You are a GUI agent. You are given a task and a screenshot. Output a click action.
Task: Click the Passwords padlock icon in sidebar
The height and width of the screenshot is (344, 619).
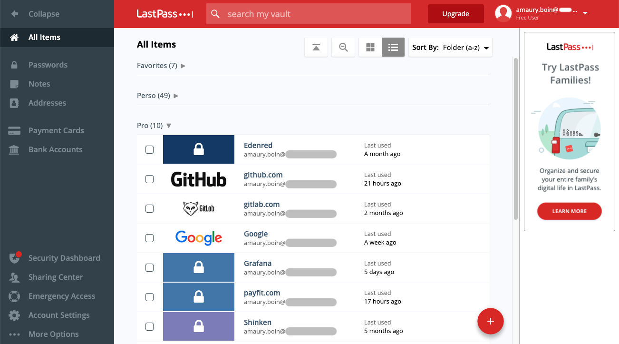[x=14, y=65]
